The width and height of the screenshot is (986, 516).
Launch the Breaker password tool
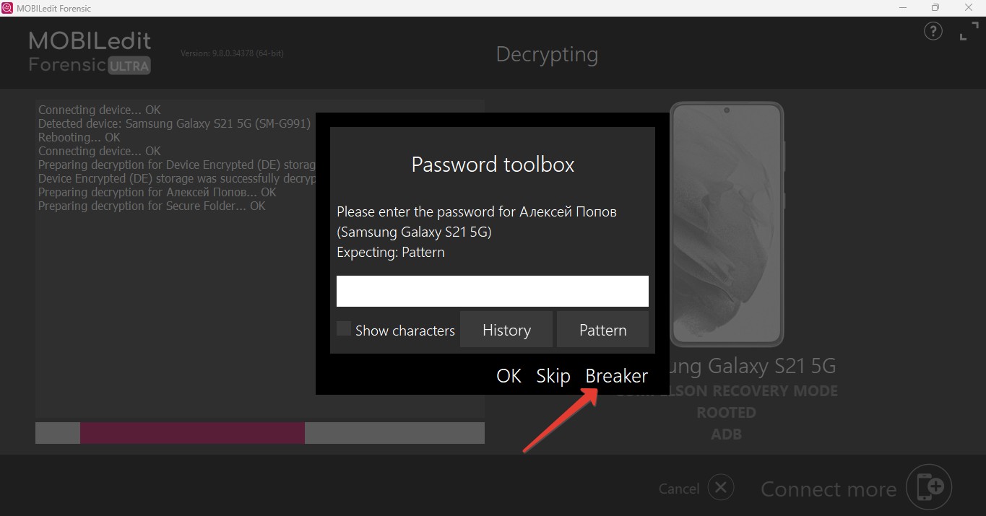pyautogui.click(x=616, y=376)
